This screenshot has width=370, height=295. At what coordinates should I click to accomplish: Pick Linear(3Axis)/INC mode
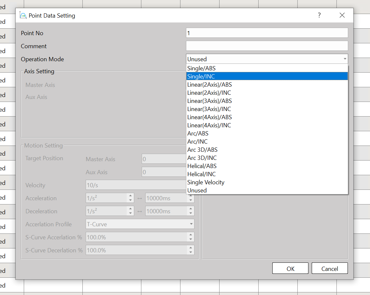(x=209, y=109)
